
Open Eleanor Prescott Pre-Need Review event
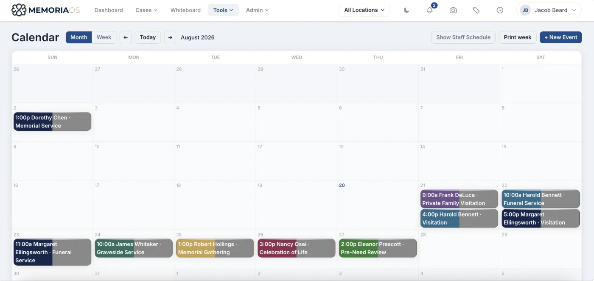378,248
